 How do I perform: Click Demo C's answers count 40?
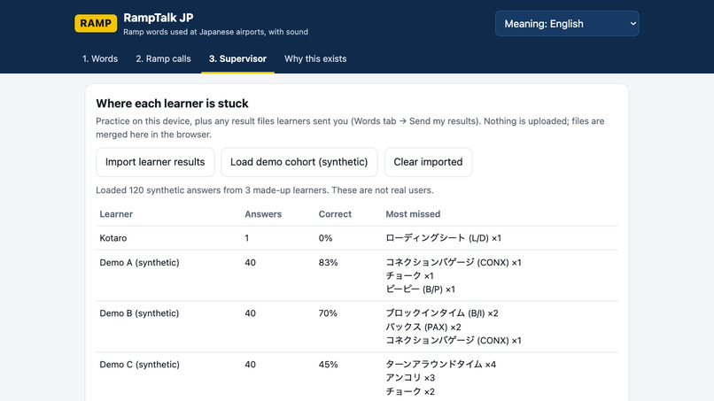pos(251,365)
